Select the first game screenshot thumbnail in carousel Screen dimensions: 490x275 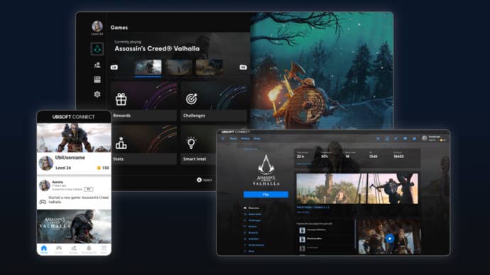148,67
